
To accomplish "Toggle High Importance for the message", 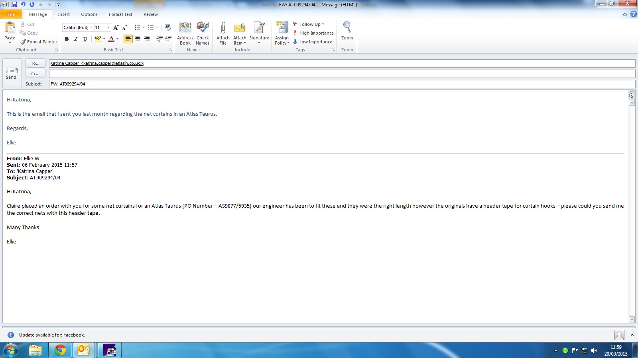I will [313, 33].
